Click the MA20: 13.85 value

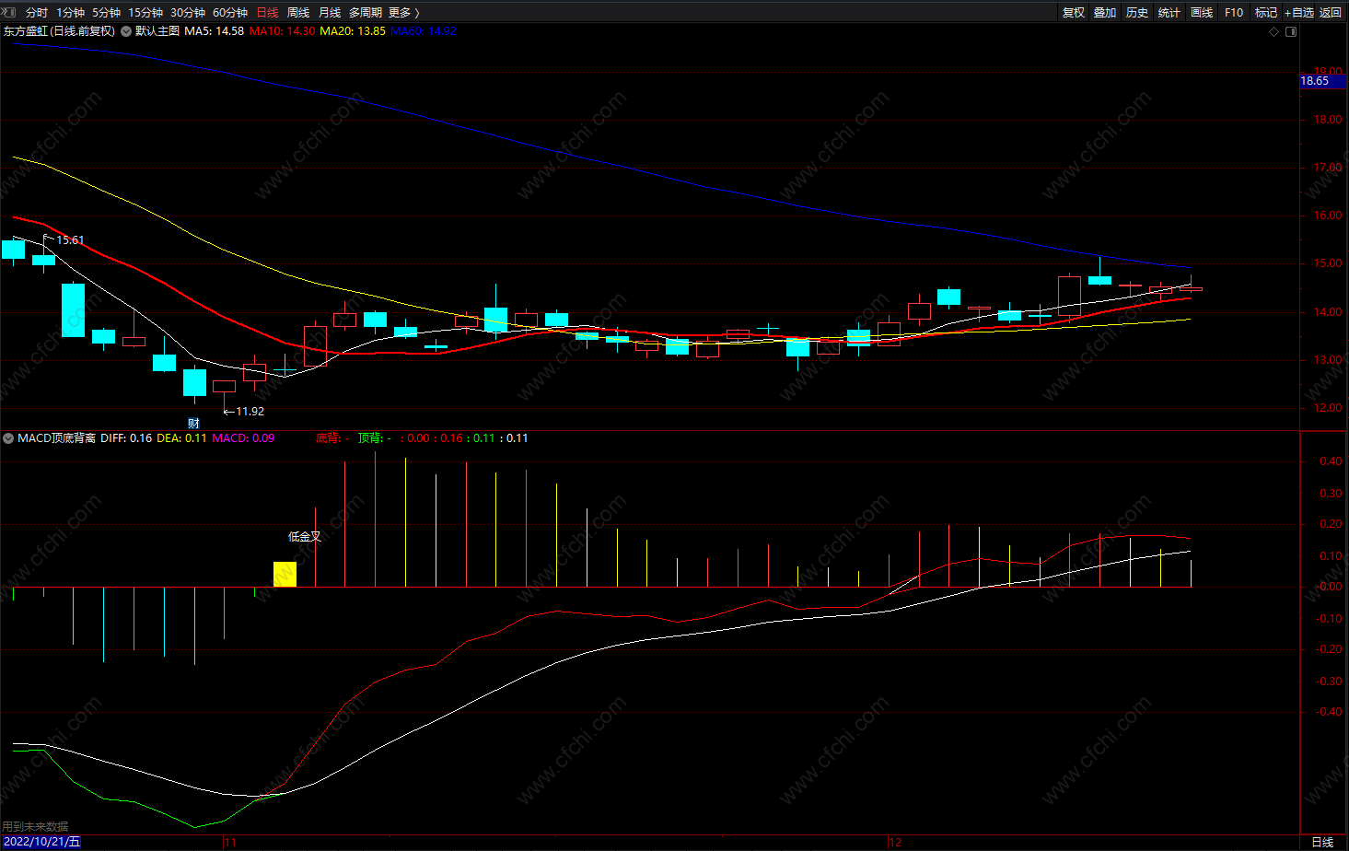click(x=353, y=31)
